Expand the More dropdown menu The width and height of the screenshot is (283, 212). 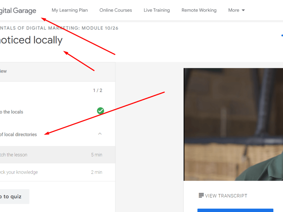point(236,10)
